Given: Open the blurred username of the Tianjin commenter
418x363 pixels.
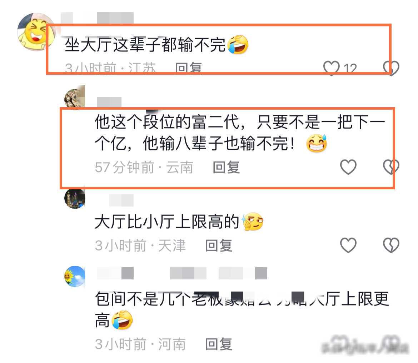Looking at the screenshot, I should [x=121, y=200].
